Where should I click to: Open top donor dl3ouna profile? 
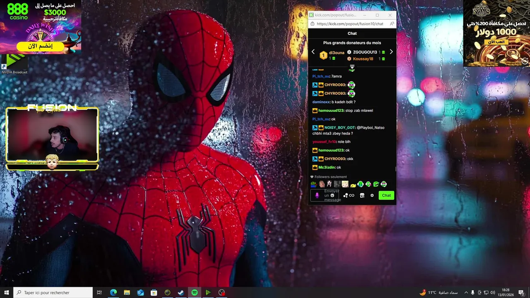tap(337, 53)
